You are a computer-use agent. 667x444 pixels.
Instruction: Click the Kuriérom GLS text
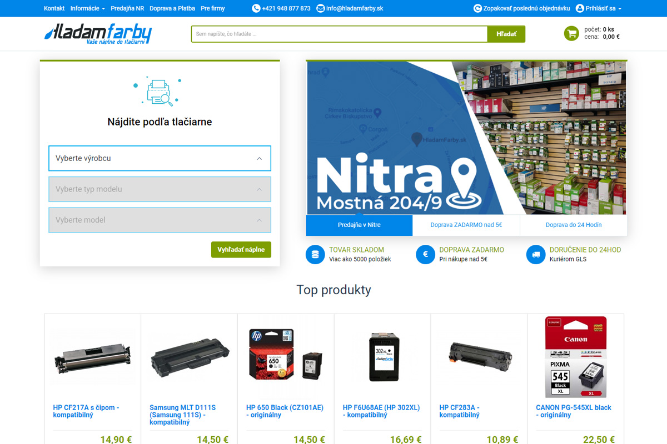[x=568, y=259]
